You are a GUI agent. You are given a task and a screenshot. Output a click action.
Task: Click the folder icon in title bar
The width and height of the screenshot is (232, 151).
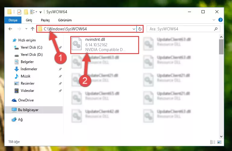click(9, 12)
